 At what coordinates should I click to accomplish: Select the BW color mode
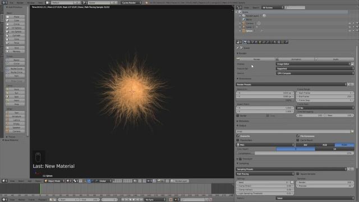[305, 145]
